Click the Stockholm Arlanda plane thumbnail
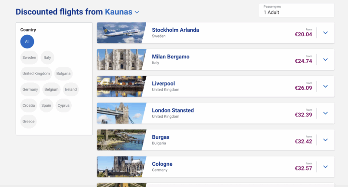The width and height of the screenshot is (348, 187). (x=121, y=33)
